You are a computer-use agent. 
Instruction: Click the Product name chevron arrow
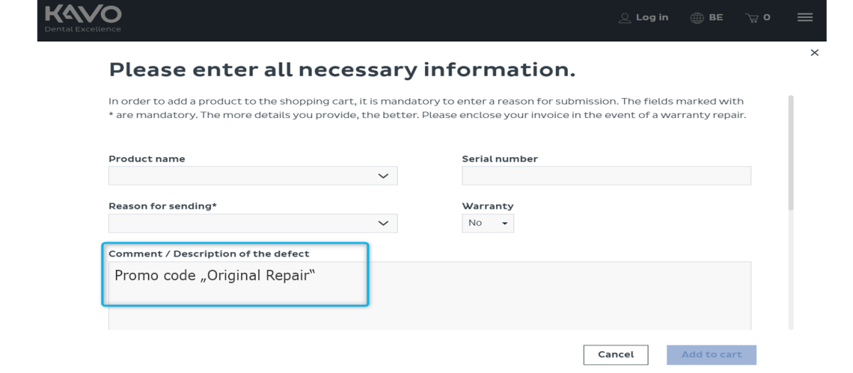[383, 175]
